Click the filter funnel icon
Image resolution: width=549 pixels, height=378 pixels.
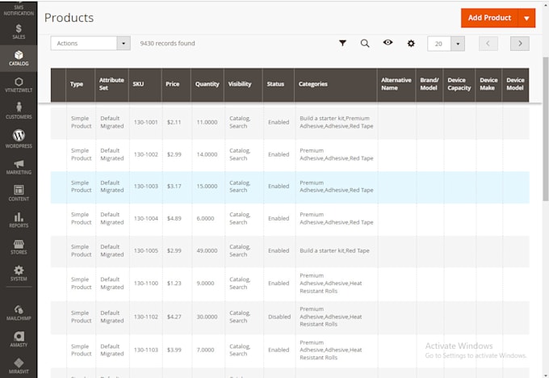[343, 43]
